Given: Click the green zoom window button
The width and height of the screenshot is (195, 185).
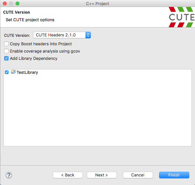Looking at the screenshot, I should [17, 3].
